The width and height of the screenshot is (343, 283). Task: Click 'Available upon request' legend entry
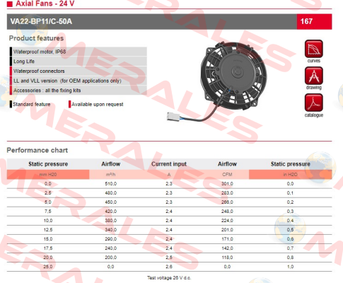96,104
